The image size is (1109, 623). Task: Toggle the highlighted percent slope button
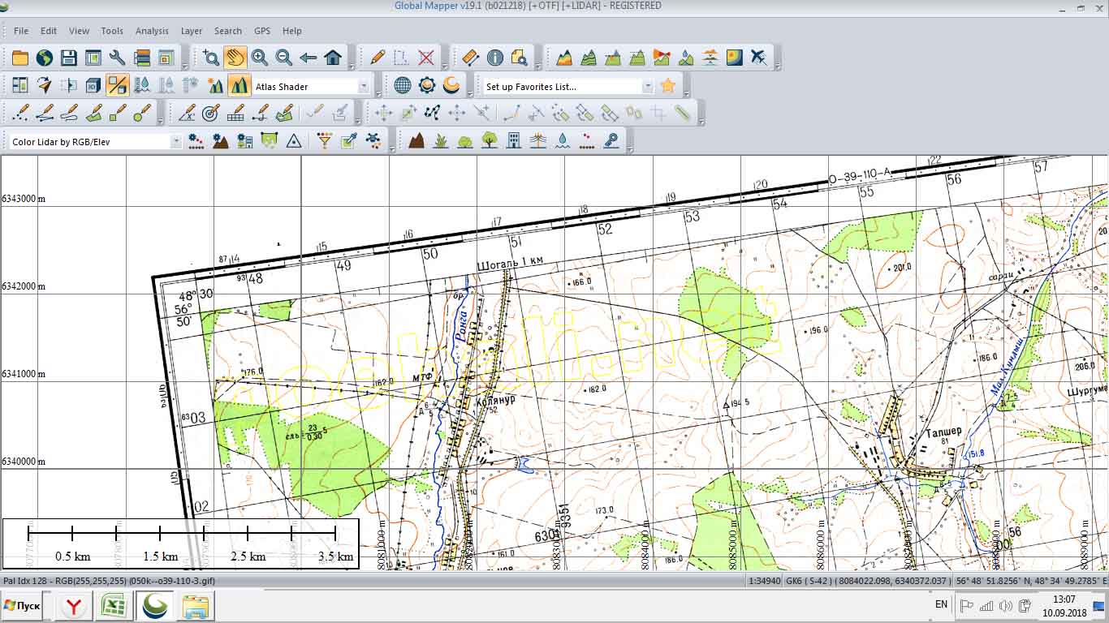pyautogui.click(x=117, y=85)
